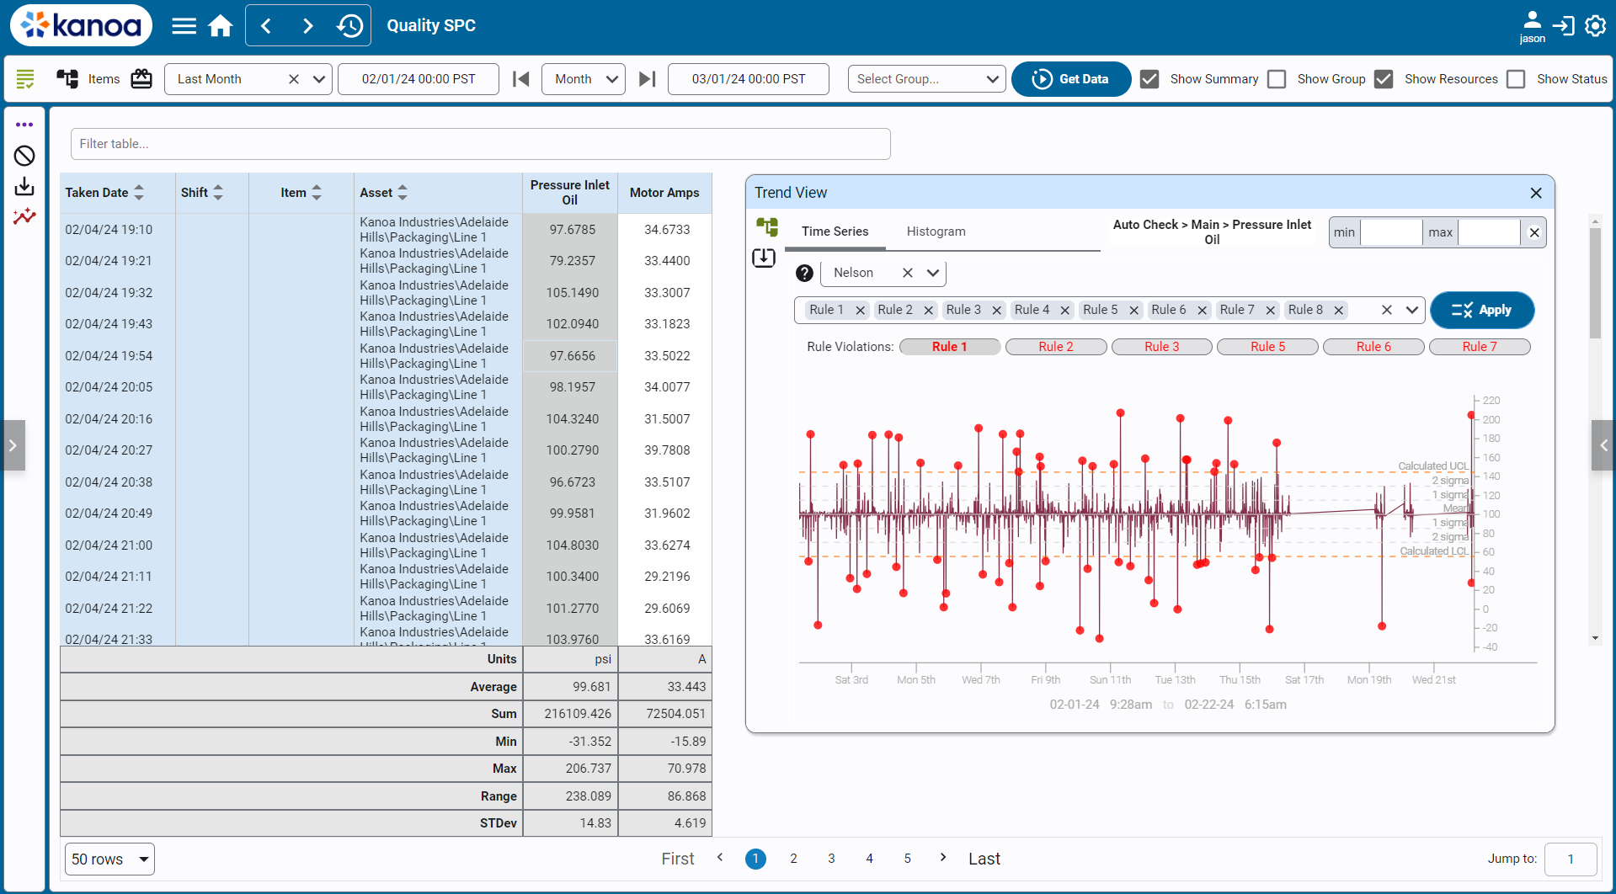1616x894 pixels.
Task: Click the Filter table input
Action: click(480, 144)
